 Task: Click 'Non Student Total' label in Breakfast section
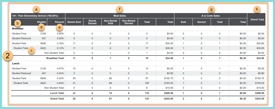(x=54, y=53)
